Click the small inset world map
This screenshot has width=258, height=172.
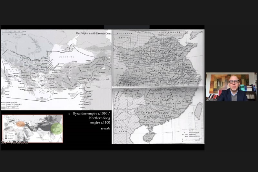tap(33, 128)
